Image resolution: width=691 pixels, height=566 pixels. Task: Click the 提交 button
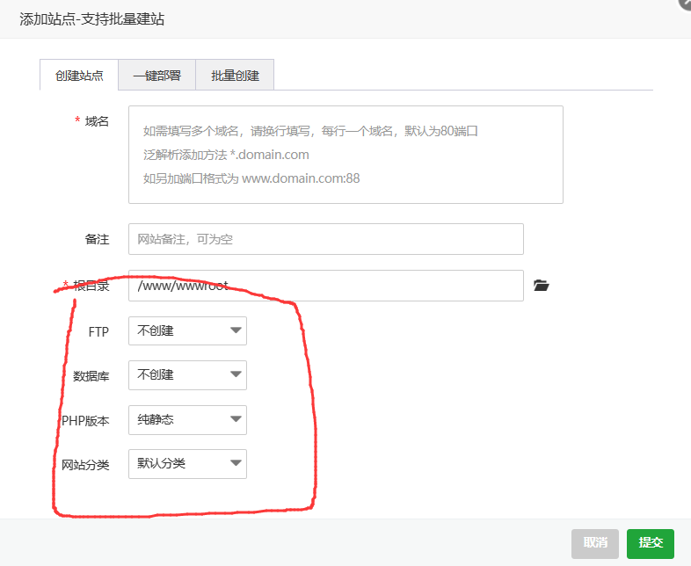pos(650,544)
